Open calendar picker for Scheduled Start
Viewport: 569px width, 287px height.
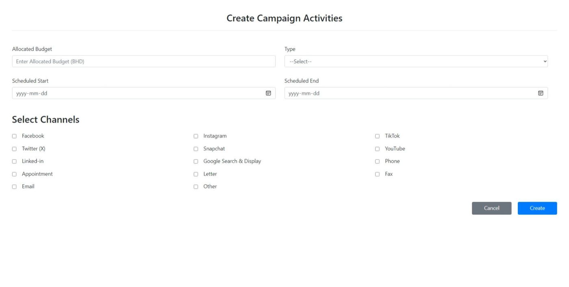point(268,93)
